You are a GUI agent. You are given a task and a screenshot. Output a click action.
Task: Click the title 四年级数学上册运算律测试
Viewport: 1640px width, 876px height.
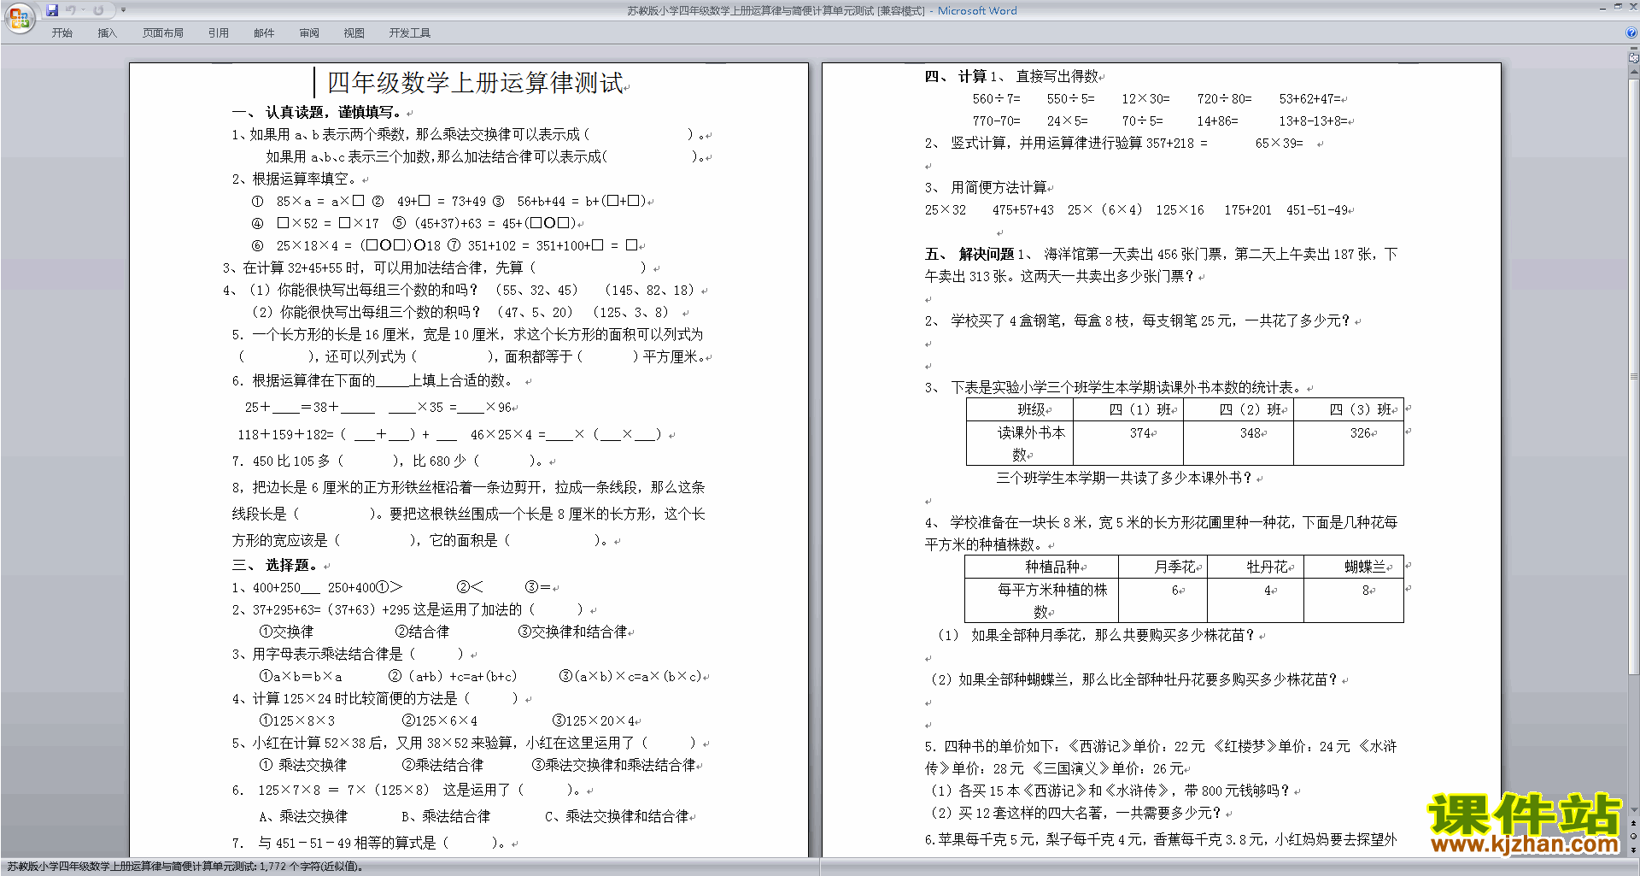(x=475, y=83)
